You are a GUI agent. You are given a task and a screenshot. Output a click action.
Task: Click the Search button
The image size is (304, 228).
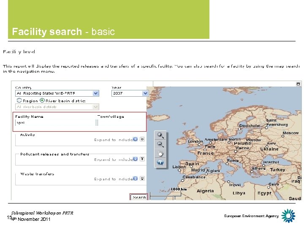point(139,197)
